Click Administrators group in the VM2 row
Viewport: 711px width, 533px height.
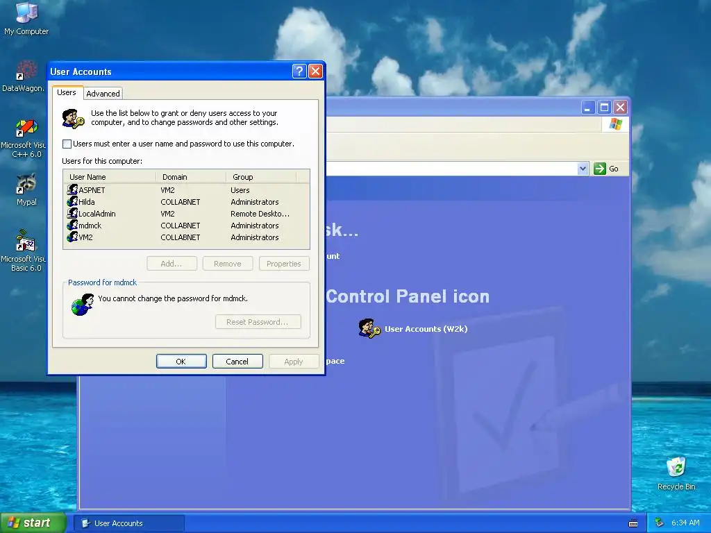click(x=255, y=237)
